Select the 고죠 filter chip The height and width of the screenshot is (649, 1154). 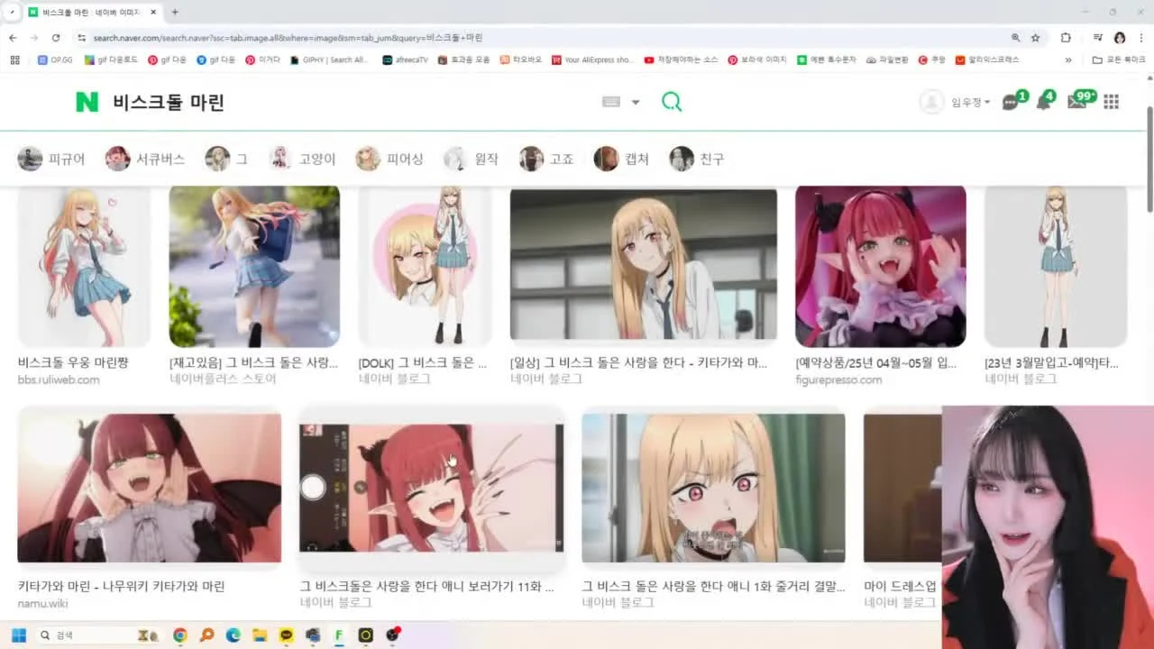(x=546, y=159)
